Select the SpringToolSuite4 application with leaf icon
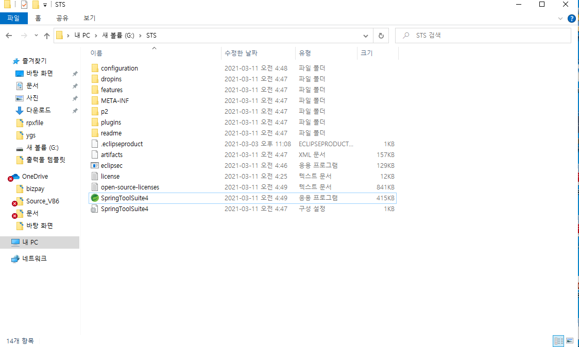Screen dimensions: 579x347 point(242,198)
